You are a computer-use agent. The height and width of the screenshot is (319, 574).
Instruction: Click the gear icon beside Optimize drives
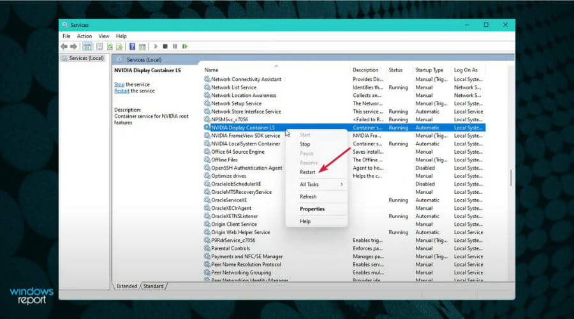click(x=207, y=176)
